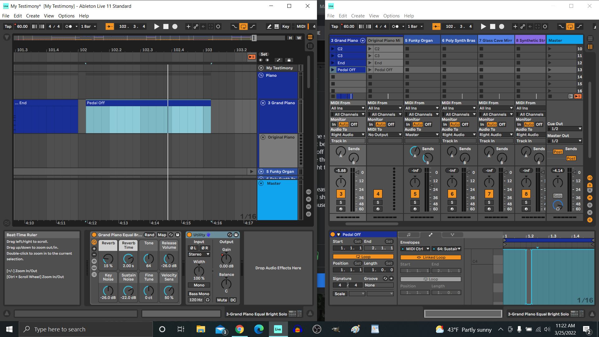The height and width of the screenshot is (337, 599).
Task: Open Envelopes tab icon in clip view
Action: [x=431, y=235]
